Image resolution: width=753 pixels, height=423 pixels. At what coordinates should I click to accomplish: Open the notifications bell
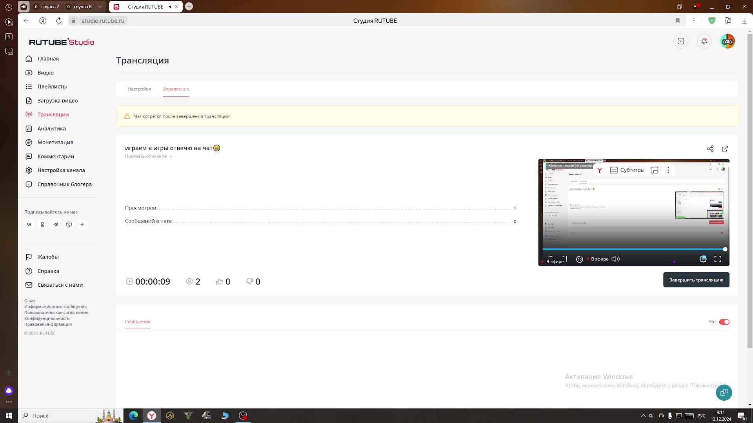click(x=704, y=41)
